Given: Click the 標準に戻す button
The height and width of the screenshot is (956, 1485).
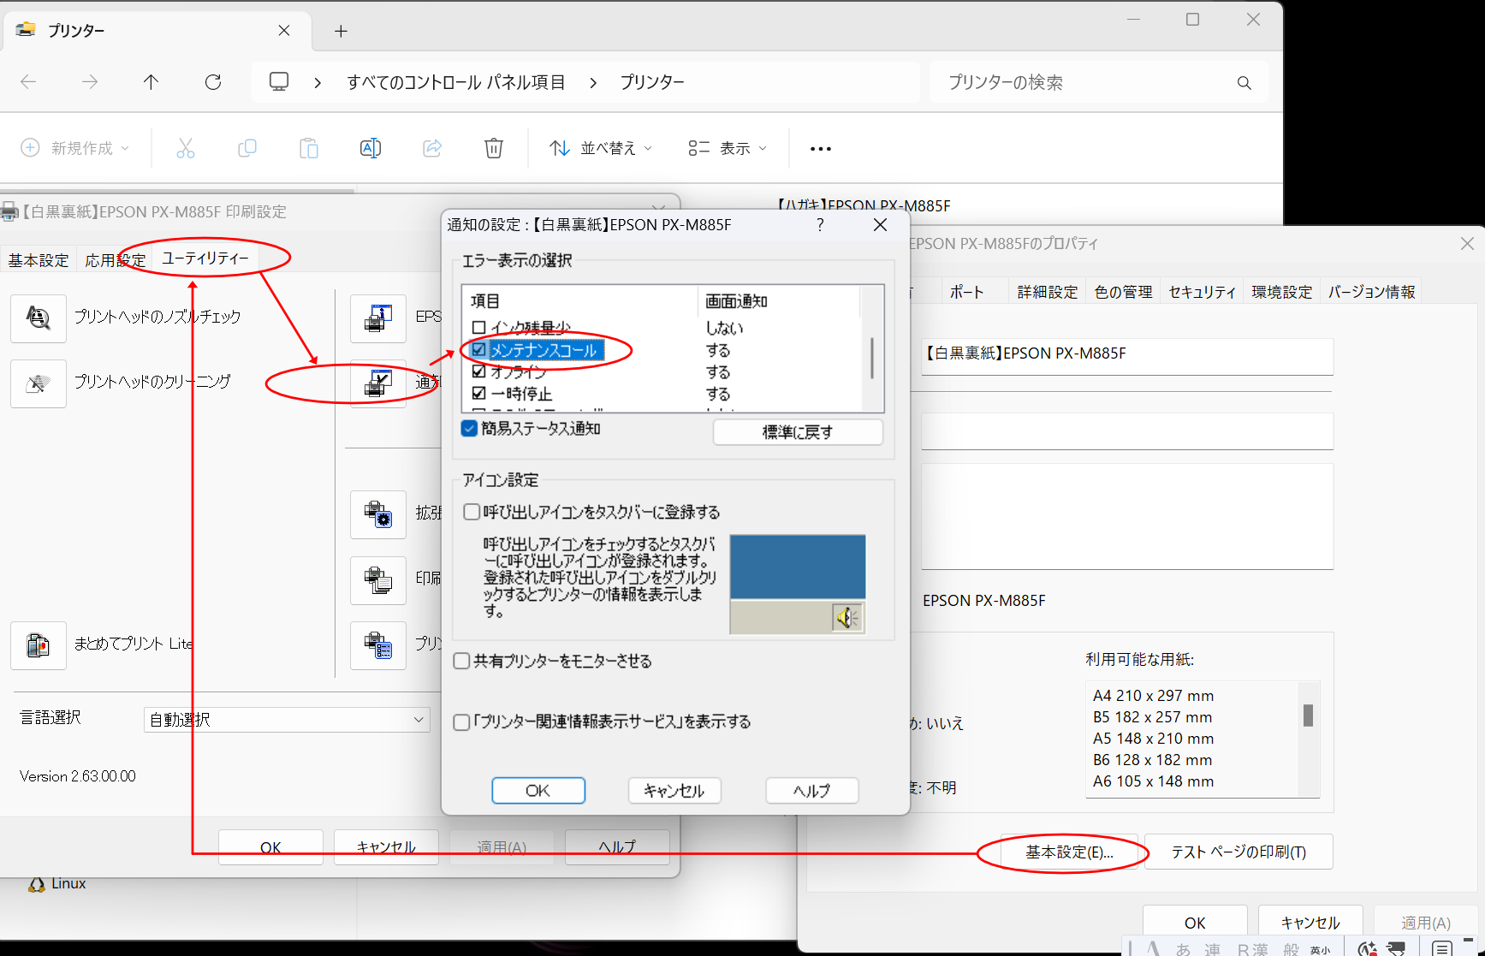Looking at the screenshot, I should tap(797, 432).
